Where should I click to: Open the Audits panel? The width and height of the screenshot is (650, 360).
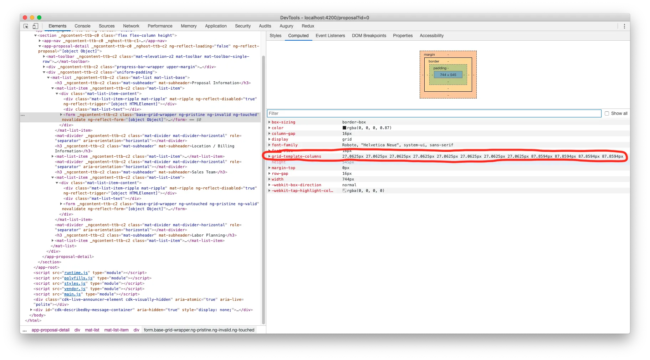click(x=265, y=26)
